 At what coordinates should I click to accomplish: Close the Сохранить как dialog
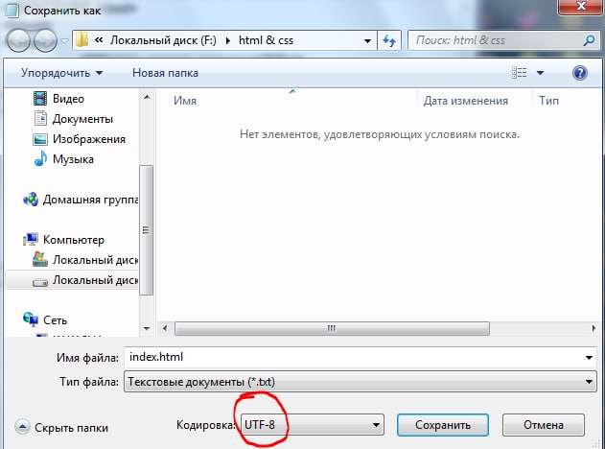click(x=581, y=6)
